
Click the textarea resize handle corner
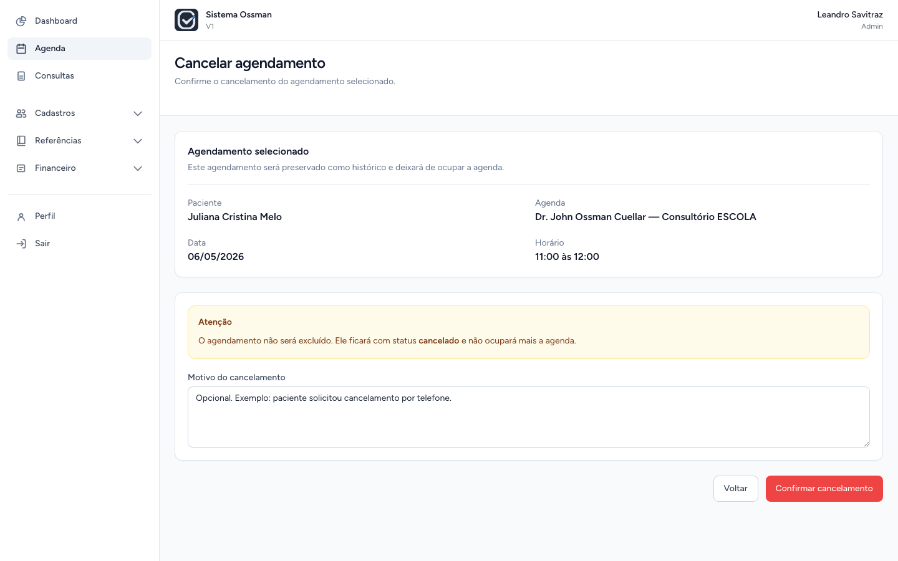coord(866,444)
